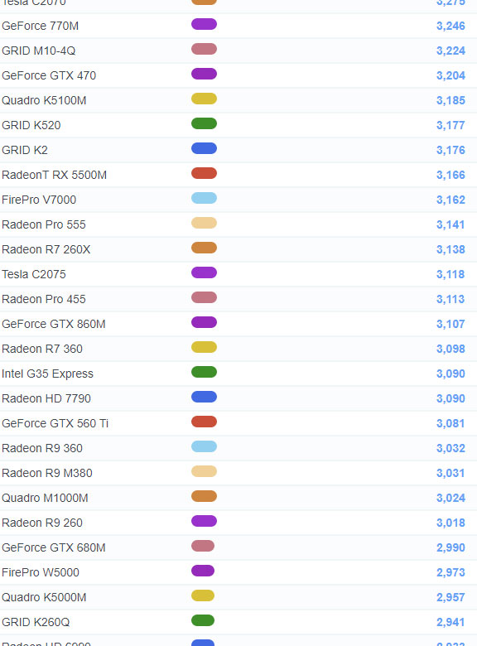Click score value 2,941
Image resolution: width=477 pixels, height=646 pixels.
pos(450,622)
